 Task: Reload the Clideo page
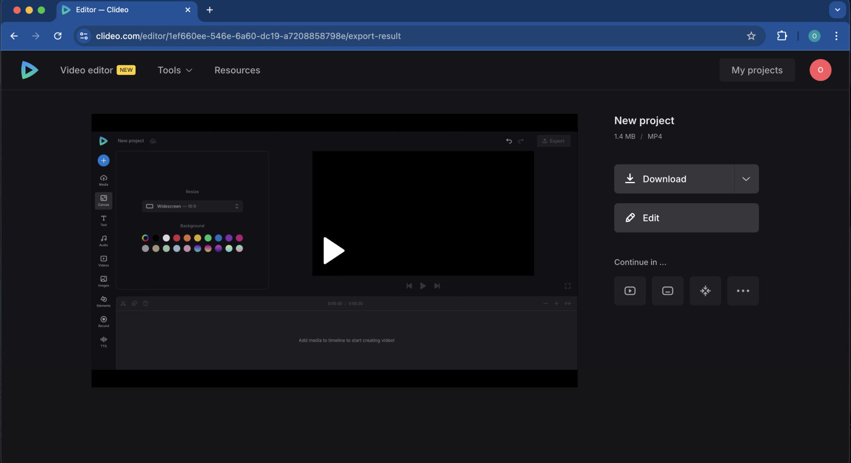[x=58, y=36]
